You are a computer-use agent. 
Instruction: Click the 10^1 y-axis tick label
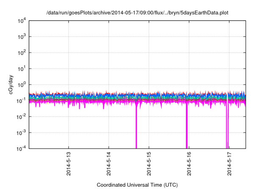click(22, 69)
